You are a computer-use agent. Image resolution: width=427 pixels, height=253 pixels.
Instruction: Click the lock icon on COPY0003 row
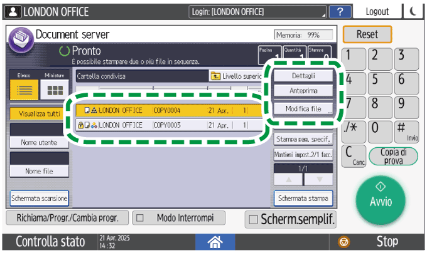pos(80,125)
